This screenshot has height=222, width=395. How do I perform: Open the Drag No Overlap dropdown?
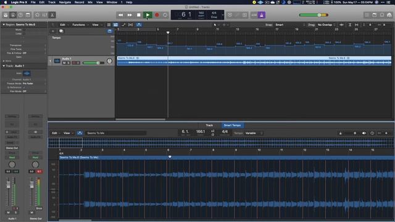tap(326, 25)
